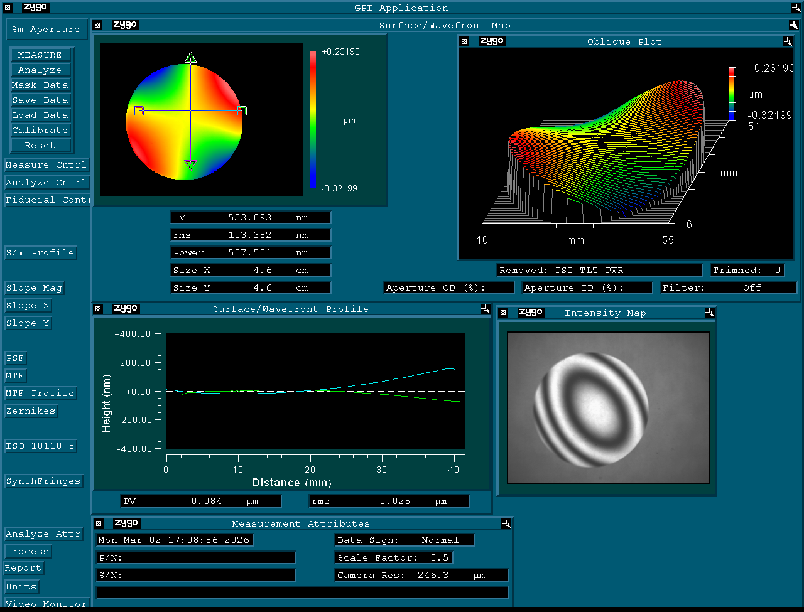
Task: Click pin icon on Measurement Attributes title bar
Action: [506, 523]
